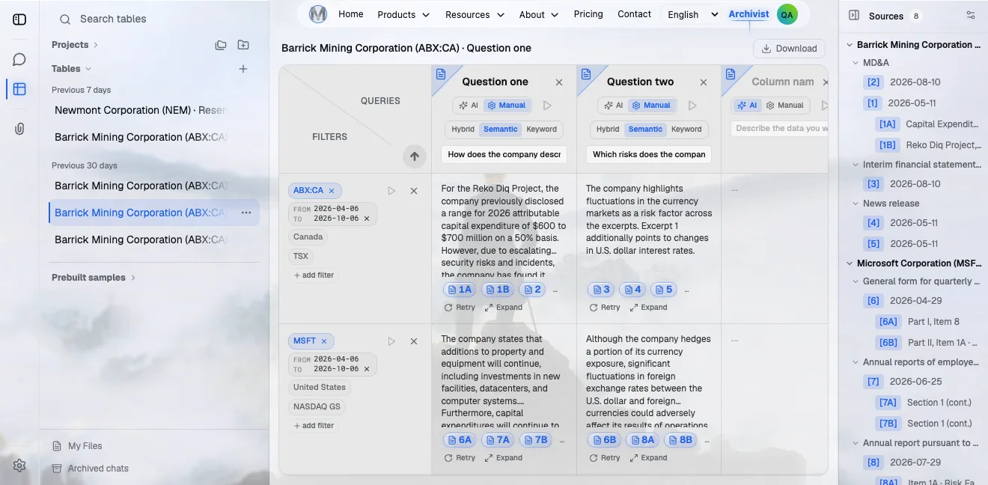Open options menu of selected Barrick table
The width and height of the screenshot is (988, 485).
coord(246,213)
